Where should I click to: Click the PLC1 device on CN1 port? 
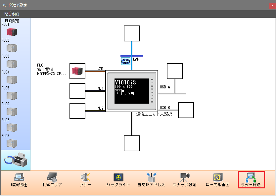click(x=77, y=71)
